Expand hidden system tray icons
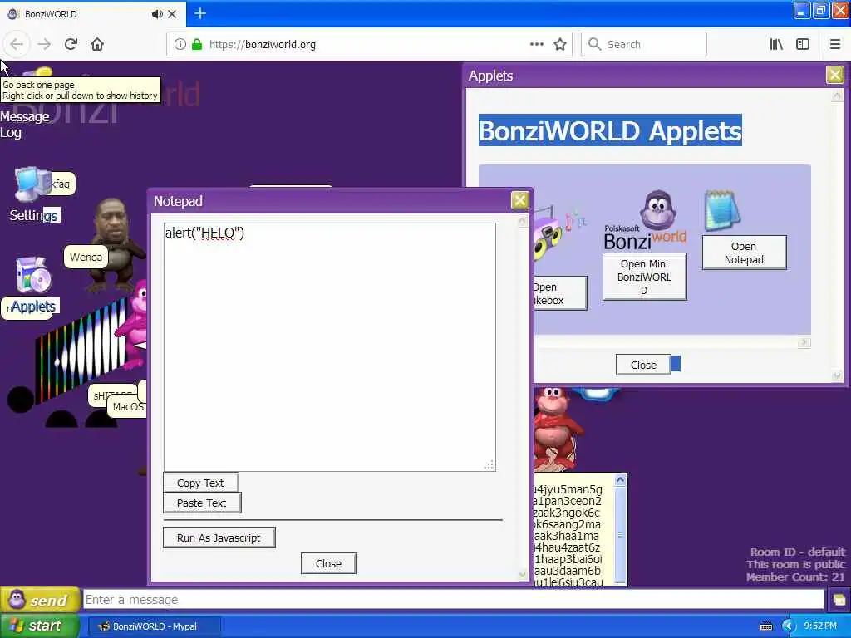 788,626
